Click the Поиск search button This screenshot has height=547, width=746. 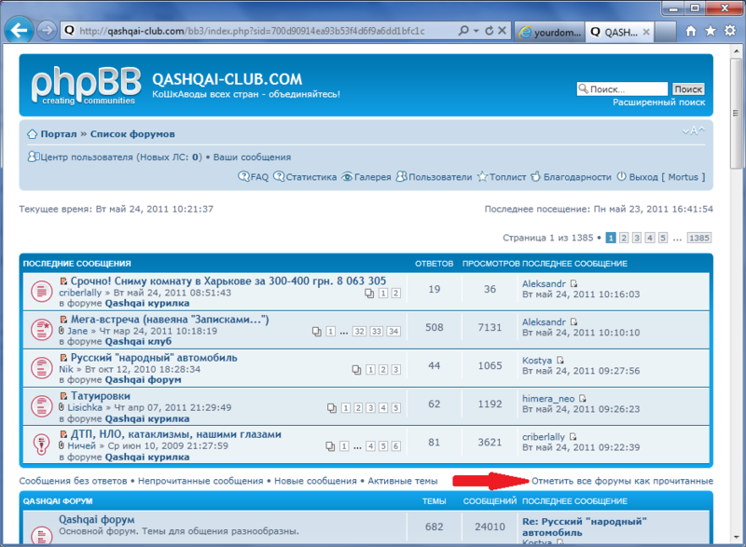pos(688,89)
